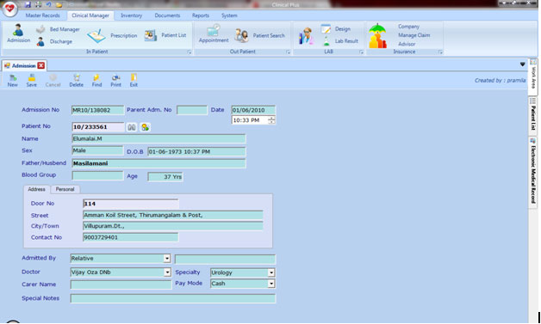Switch to the Personal sub-tab
Image resolution: width=541 pixels, height=324 pixels.
tap(65, 189)
